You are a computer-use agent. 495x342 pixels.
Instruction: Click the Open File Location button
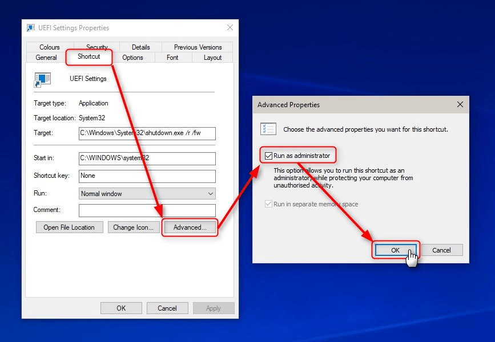click(x=69, y=227)
